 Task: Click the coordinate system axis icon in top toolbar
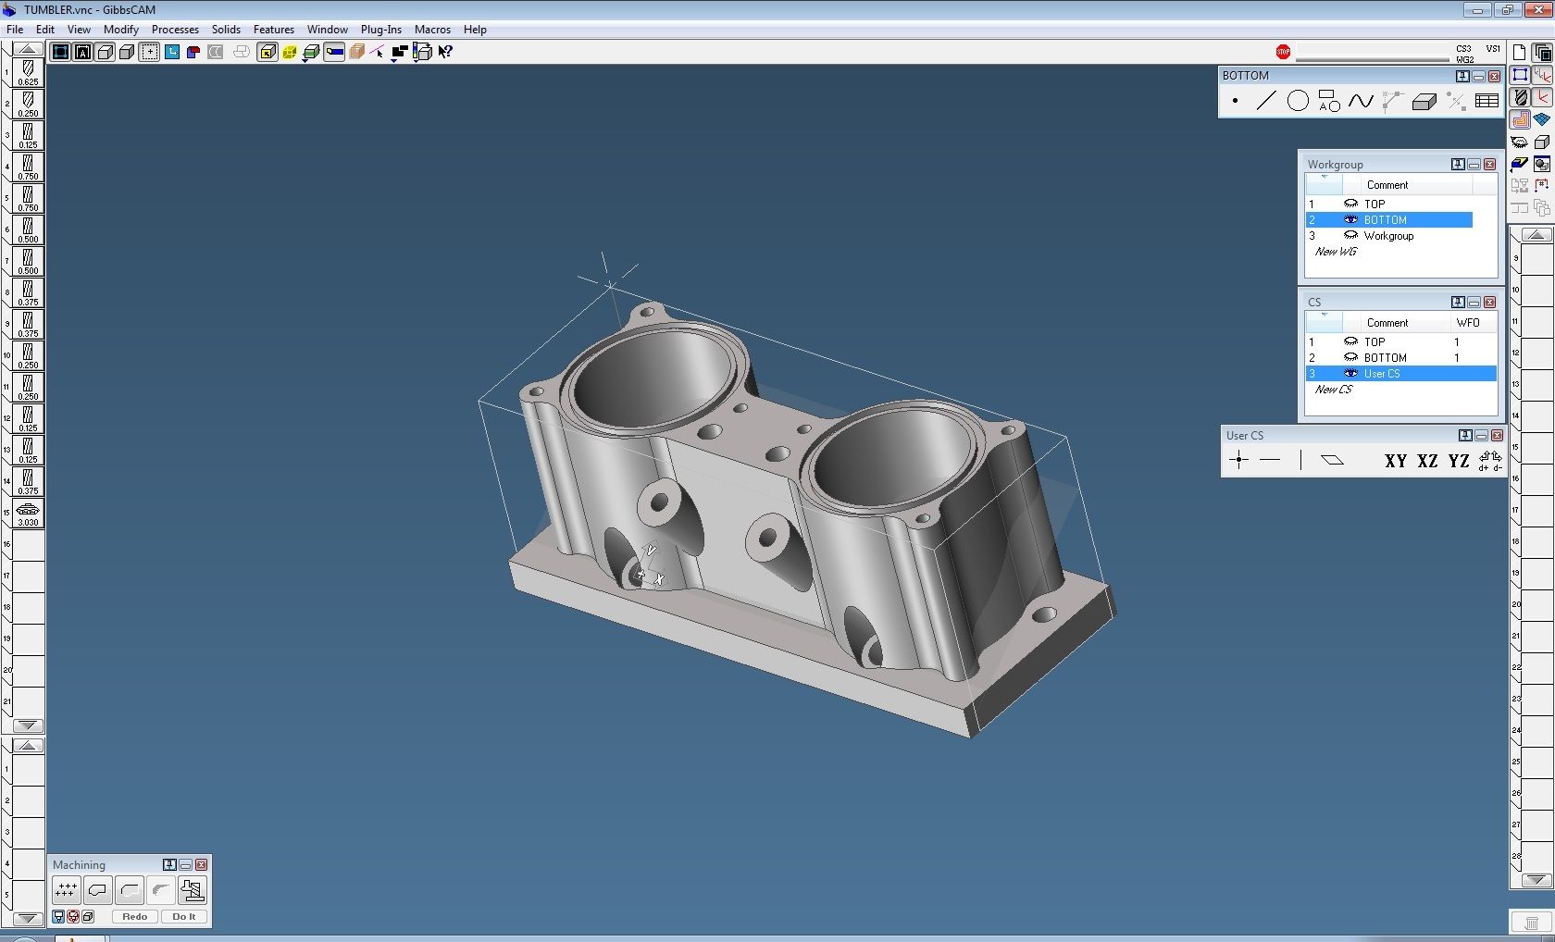point(171,52)
